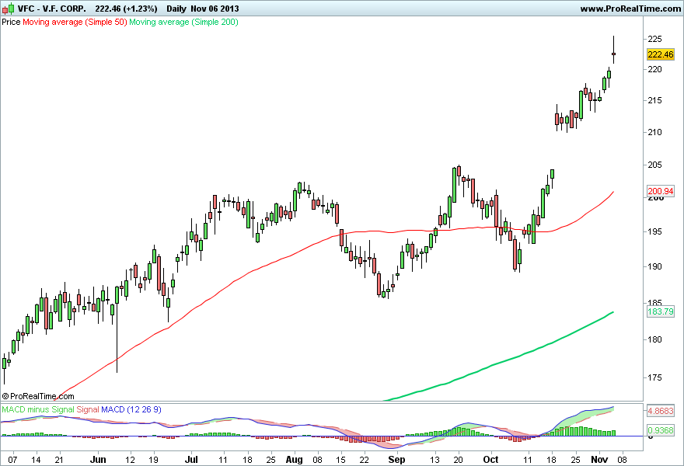Click the 12 date axis label
This screenshot has width=684, height=466.
coord(130,460)
